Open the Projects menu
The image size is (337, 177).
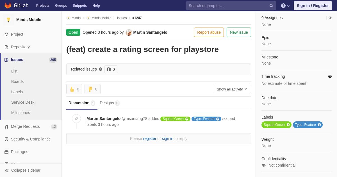43,6
